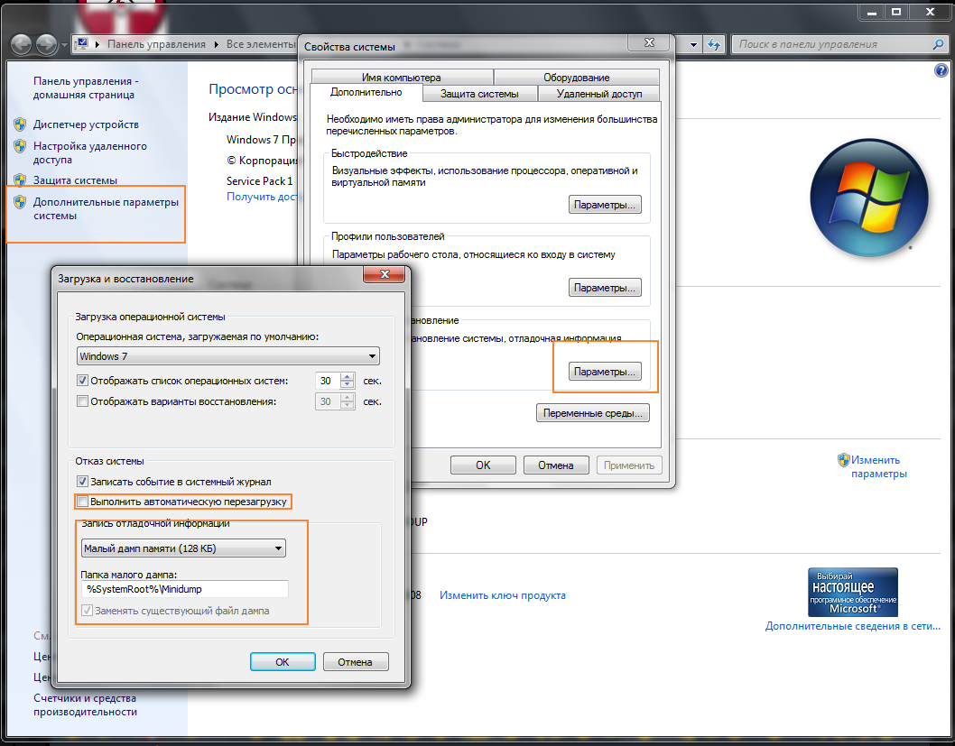Viewport: 955px width, 746px height.
Task: Click the blue help question mark icon
Action: click(x=941, y=70)
